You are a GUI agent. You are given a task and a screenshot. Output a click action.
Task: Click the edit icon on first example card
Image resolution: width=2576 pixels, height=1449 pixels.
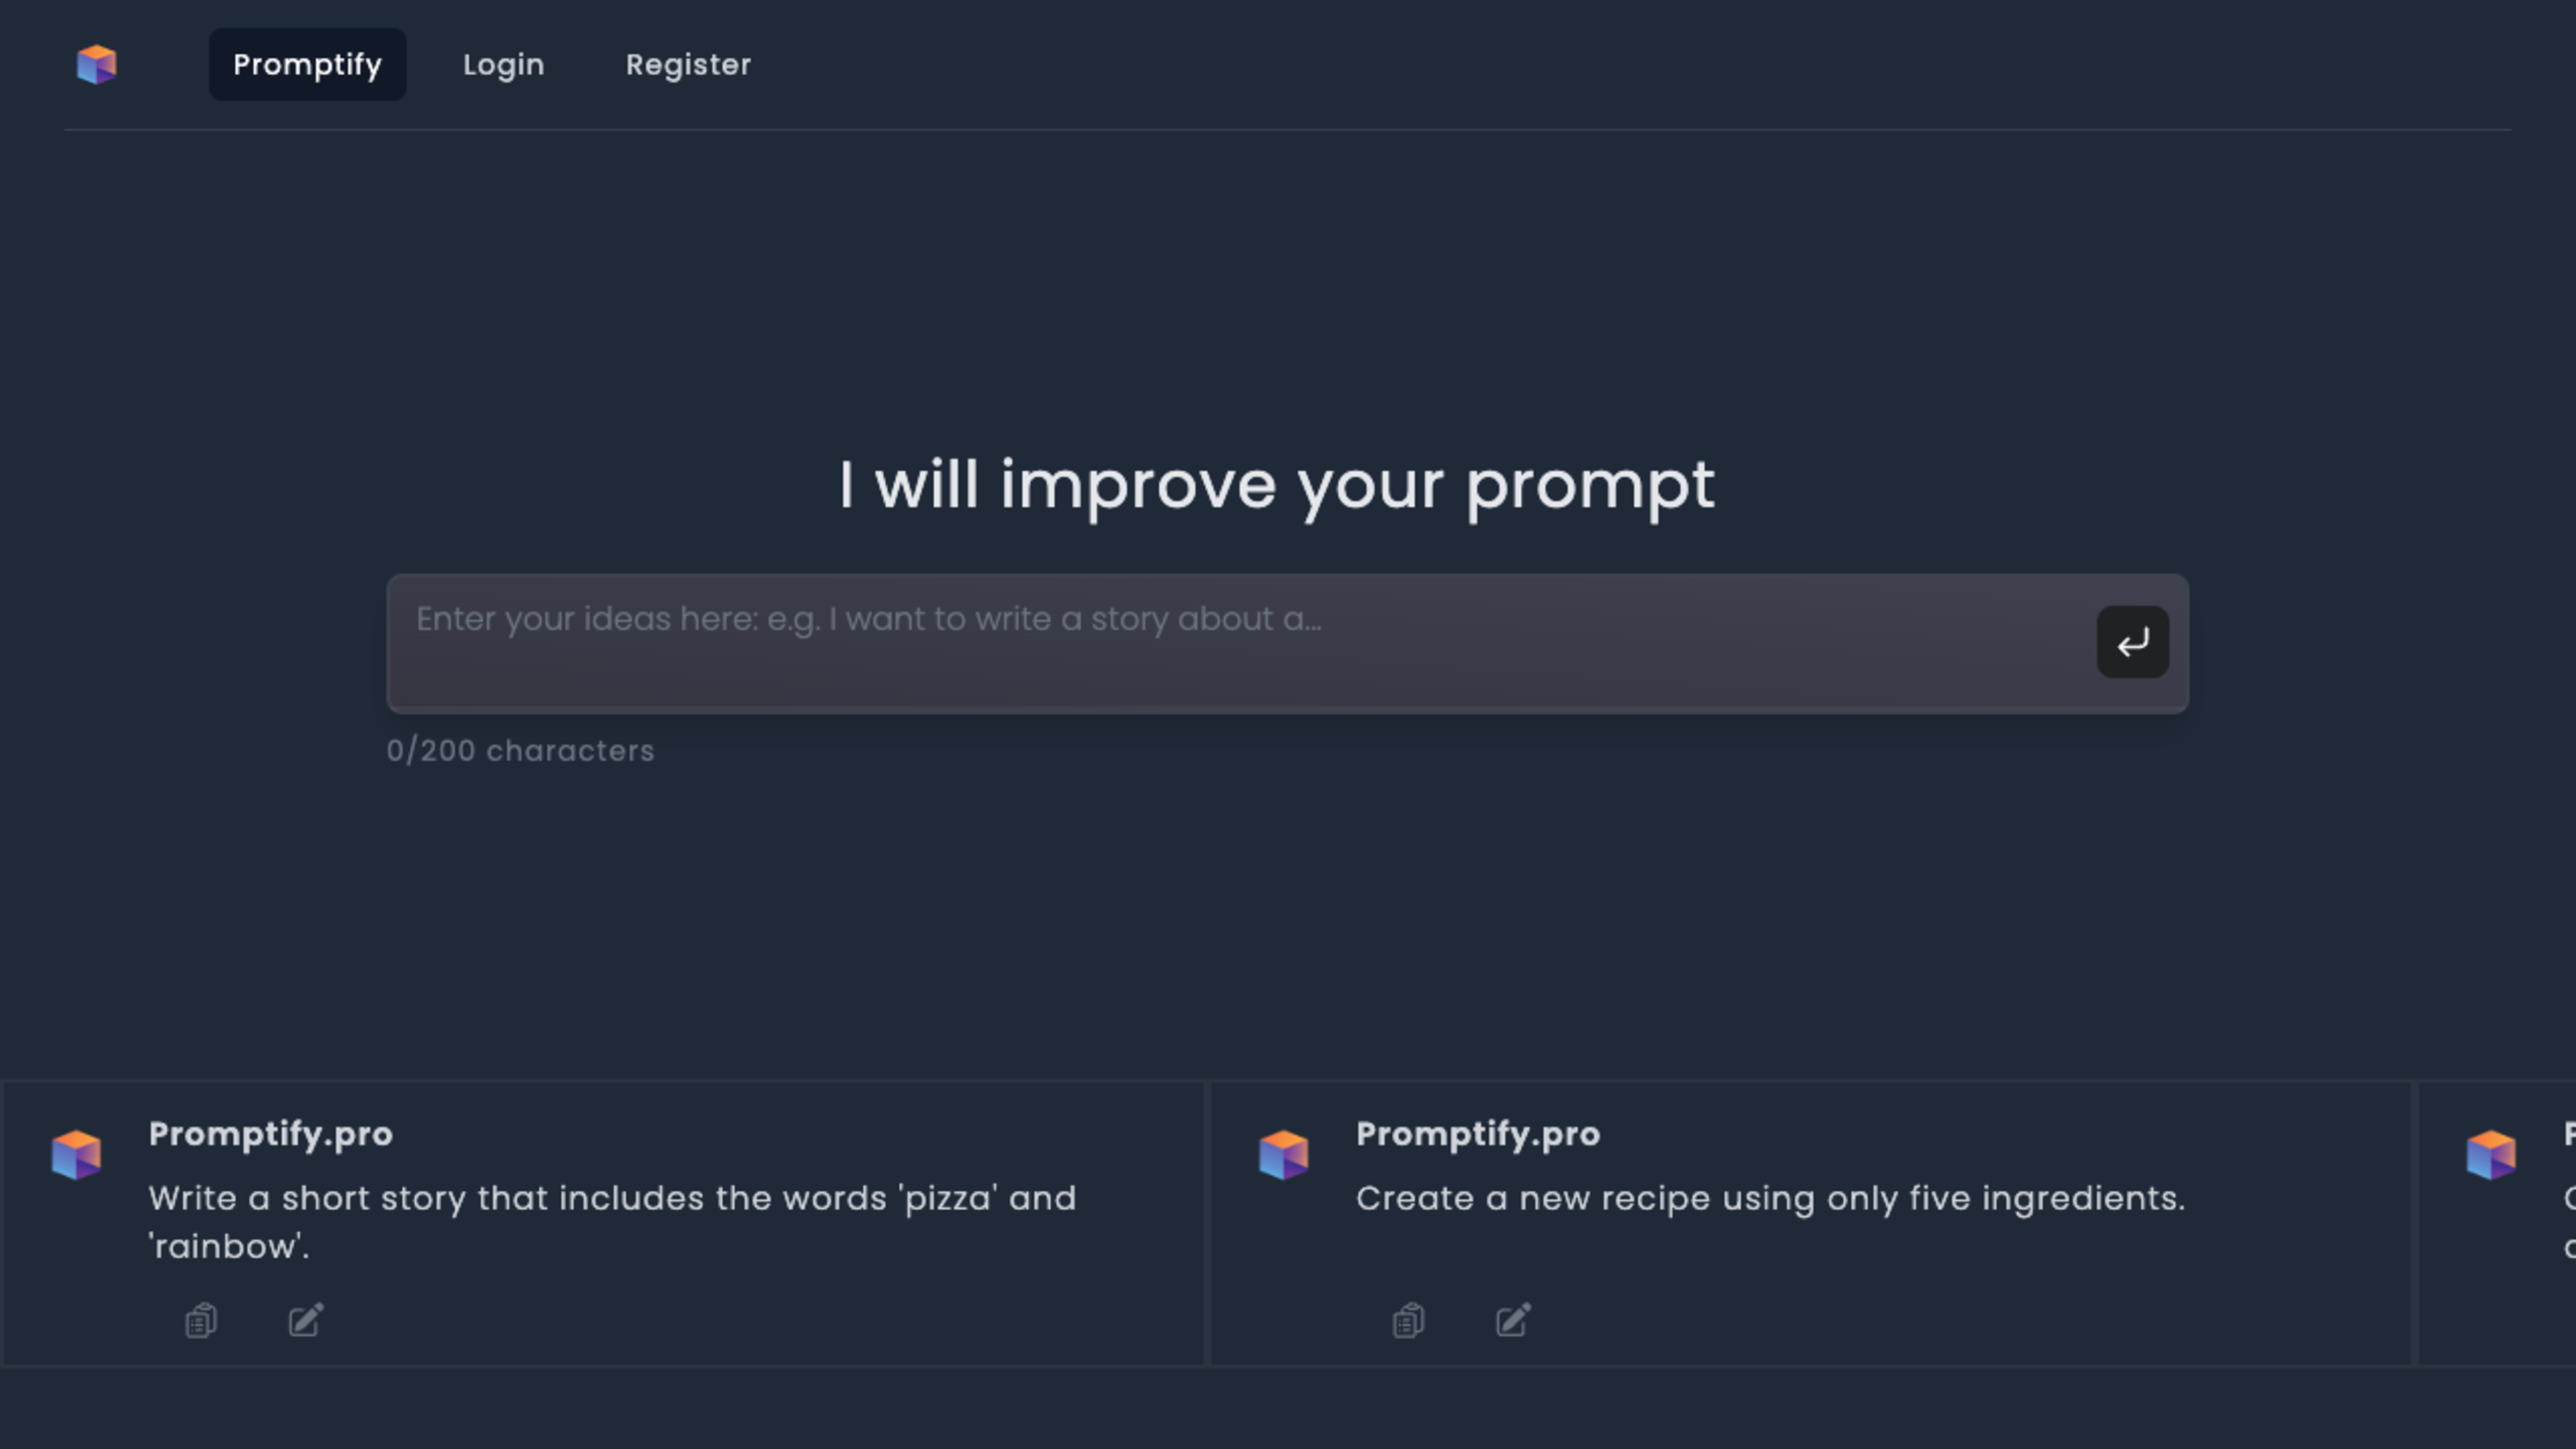click(306, 1318)
